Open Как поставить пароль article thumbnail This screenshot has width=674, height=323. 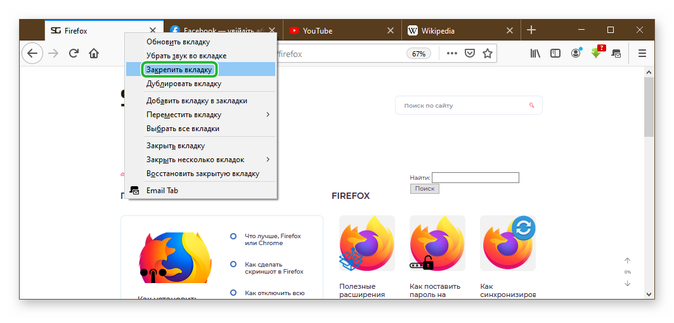click(437, 243)
